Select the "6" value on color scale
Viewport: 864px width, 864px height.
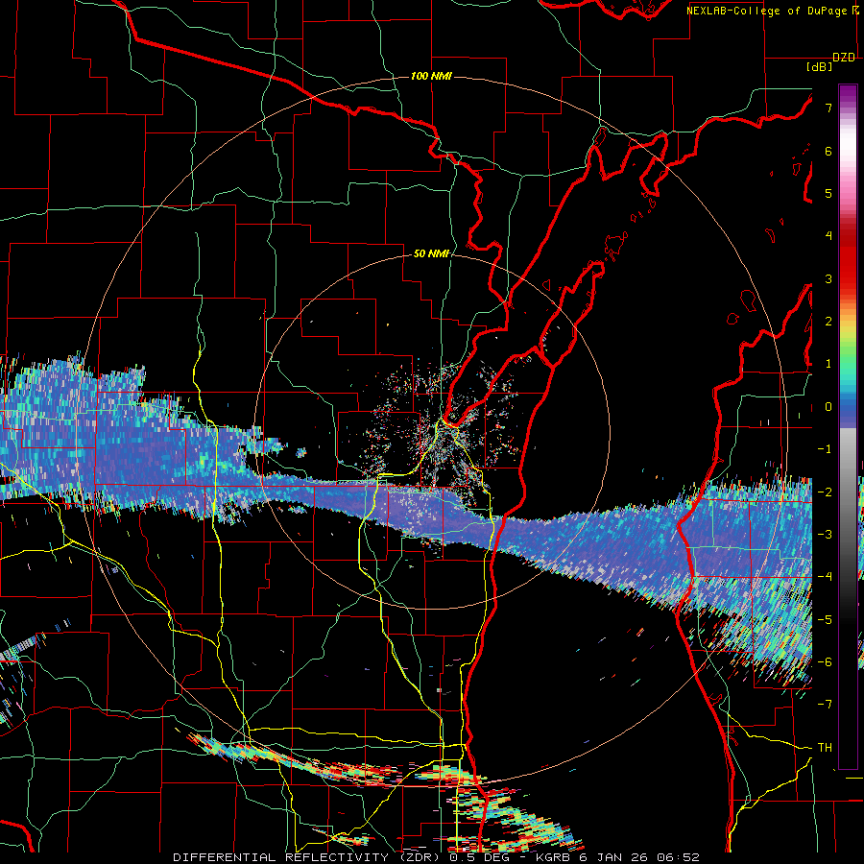(828, 151)
